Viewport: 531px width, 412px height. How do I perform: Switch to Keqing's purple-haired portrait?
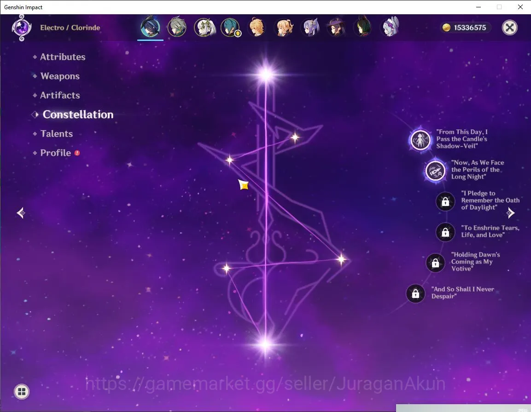click(x=310, y=27)
